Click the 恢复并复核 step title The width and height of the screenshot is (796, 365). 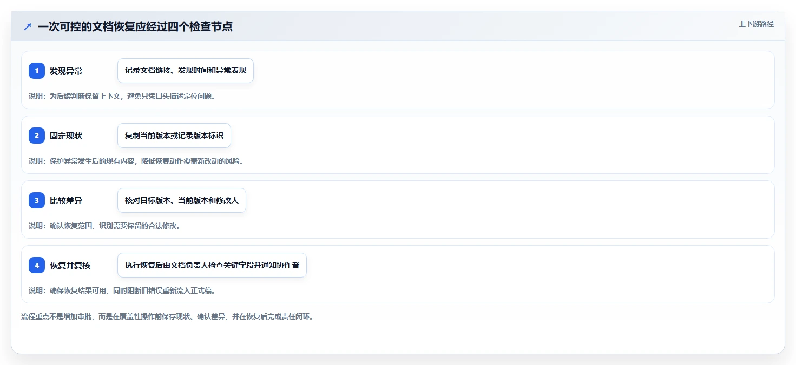coord(70,265)
